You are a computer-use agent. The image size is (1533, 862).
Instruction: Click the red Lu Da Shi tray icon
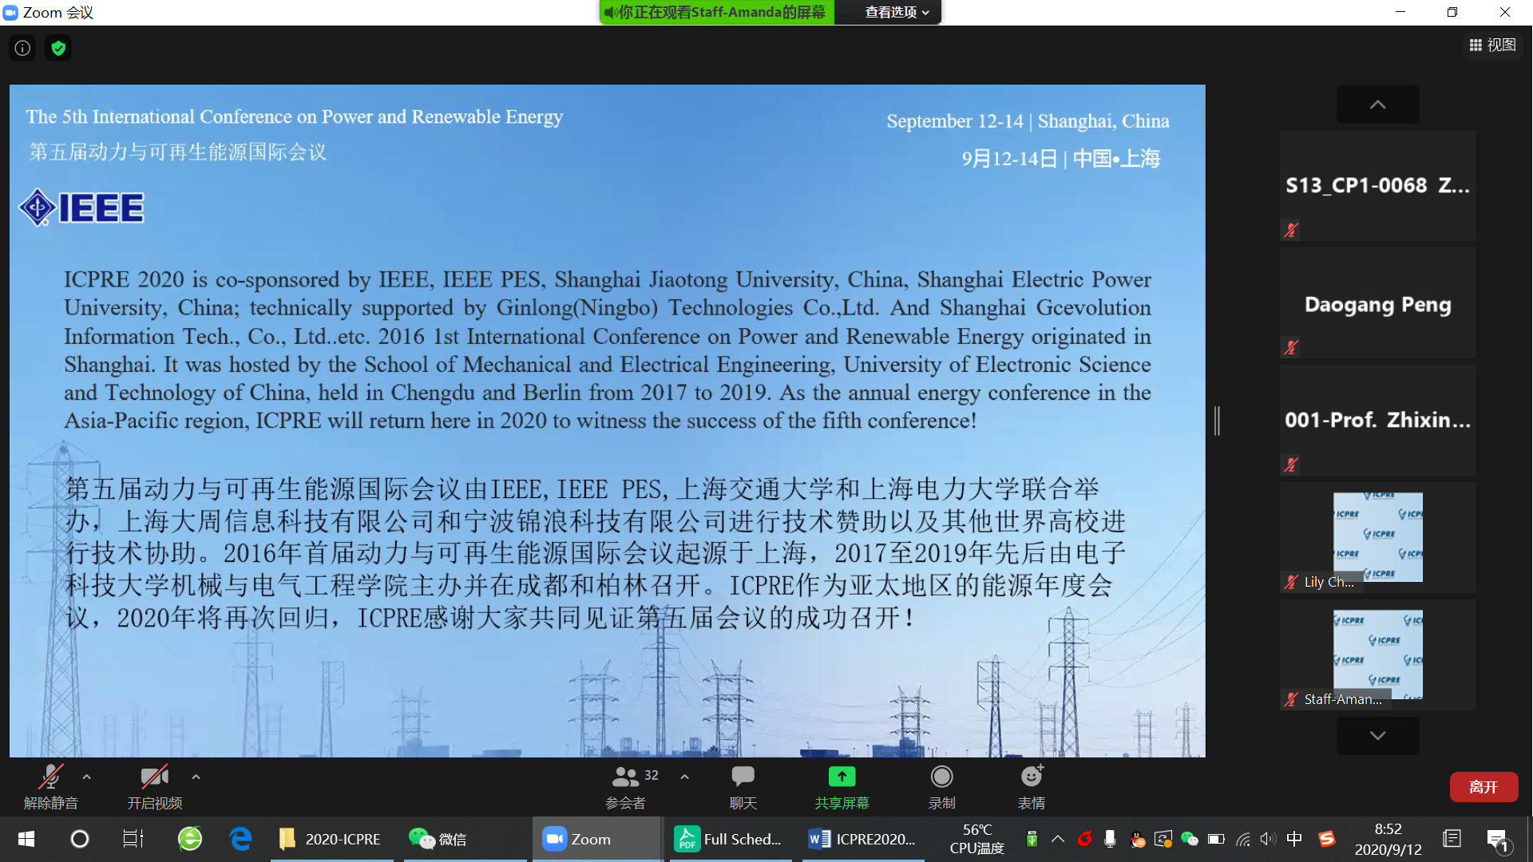pyautogui.click(x=1084, y=839)
